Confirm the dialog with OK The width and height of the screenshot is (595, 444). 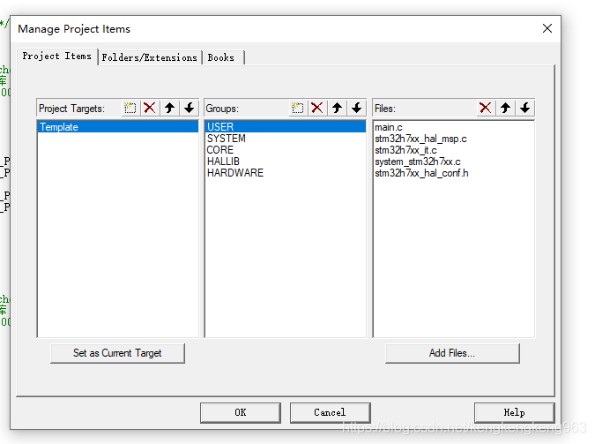(x=240, y=412)
